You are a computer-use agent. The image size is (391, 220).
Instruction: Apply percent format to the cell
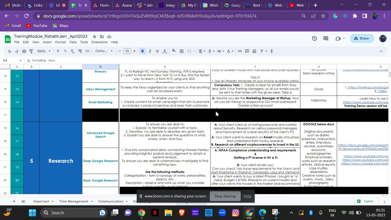click(65, 51)
